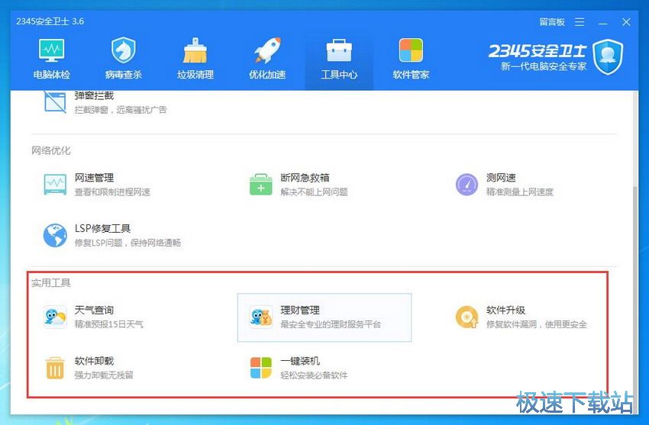Click description 最安全专业的理财服务平台
This screenshot has width=649, height=425.
pyautogui.click(x=331, y=324)
